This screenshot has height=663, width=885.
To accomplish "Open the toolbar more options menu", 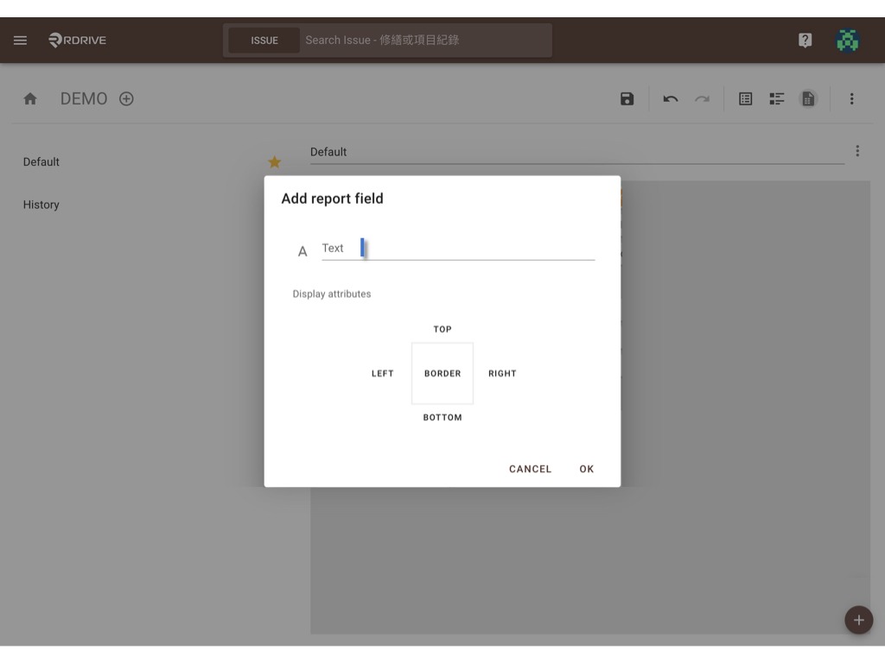I will pos(851,98).
